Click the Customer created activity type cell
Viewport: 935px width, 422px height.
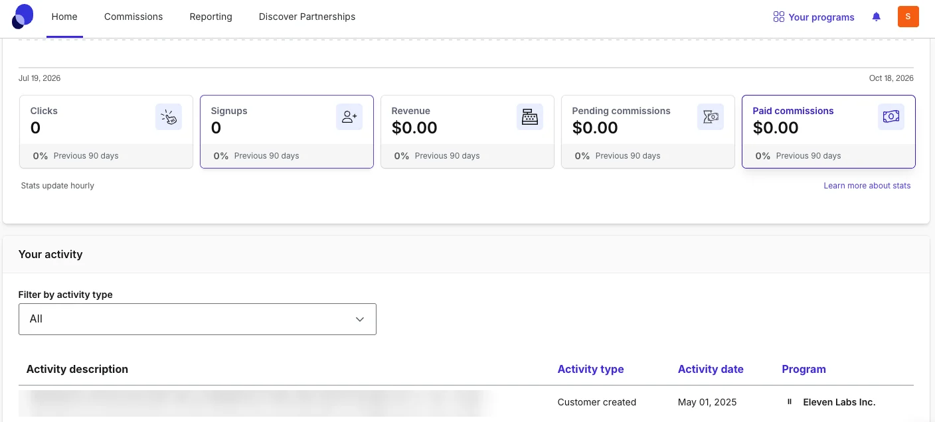(597, 402)
